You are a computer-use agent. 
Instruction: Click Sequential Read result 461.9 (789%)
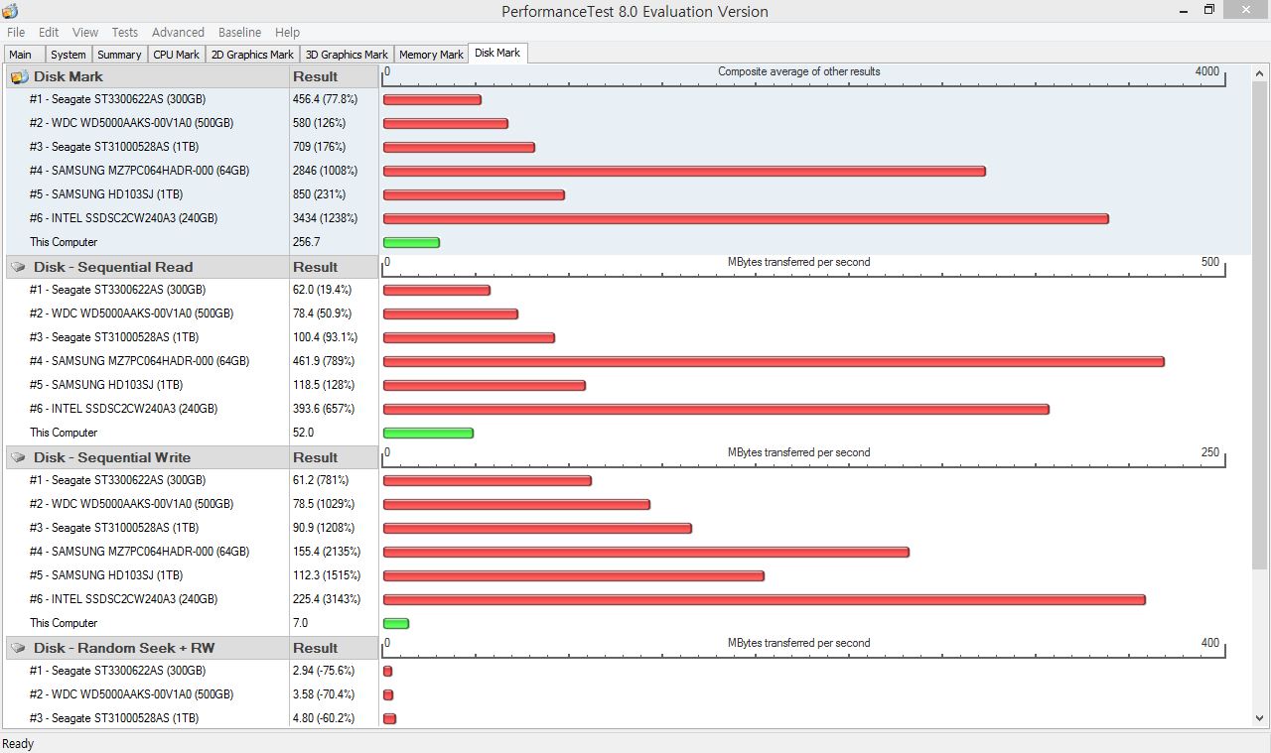tap(324, 361)
